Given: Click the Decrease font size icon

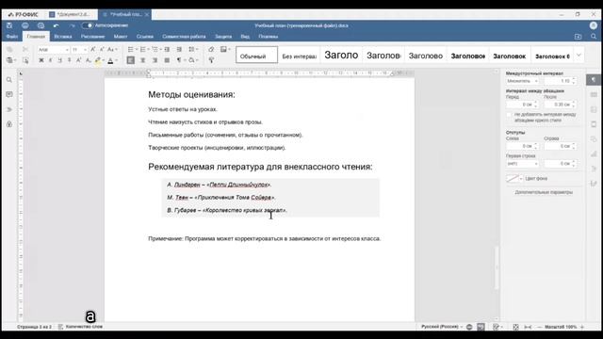Looking at the screenshot, I should click(x=102, y=50).
